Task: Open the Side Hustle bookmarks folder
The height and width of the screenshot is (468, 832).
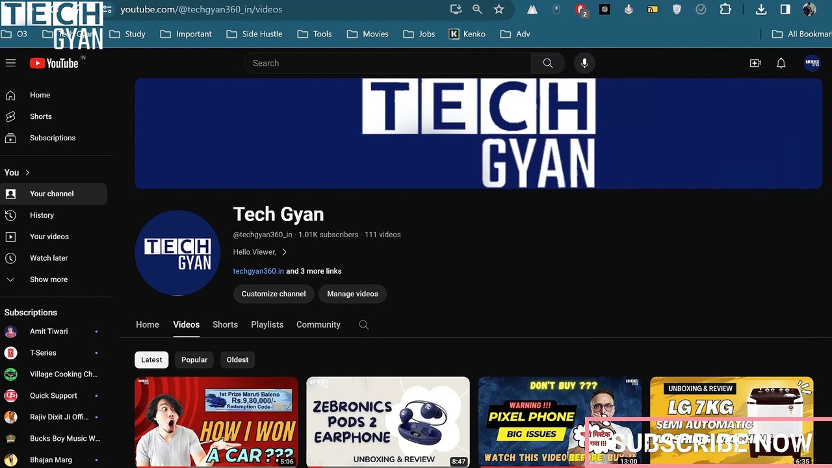Action: (255, 34)
